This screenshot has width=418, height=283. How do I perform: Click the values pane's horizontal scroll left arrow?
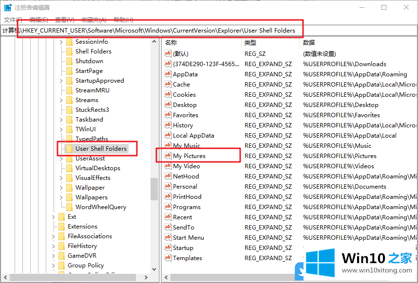pos(166,278)
